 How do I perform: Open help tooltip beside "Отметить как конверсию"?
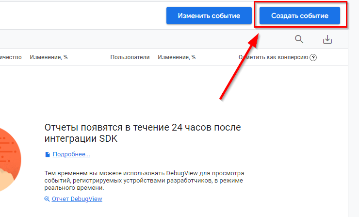coord(313,57)
